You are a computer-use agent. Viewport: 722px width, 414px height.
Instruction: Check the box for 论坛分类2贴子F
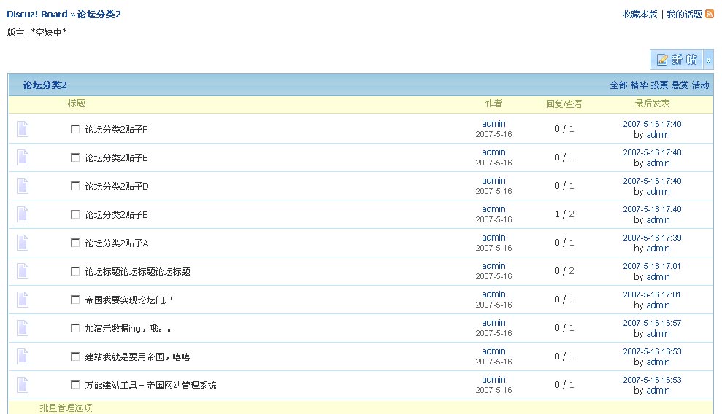click(x=75, y=129)
